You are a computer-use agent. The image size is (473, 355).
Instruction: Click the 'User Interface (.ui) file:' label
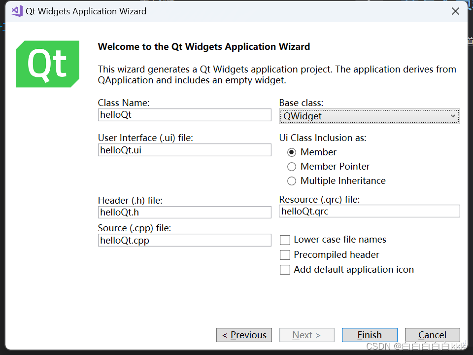[145, 138]
